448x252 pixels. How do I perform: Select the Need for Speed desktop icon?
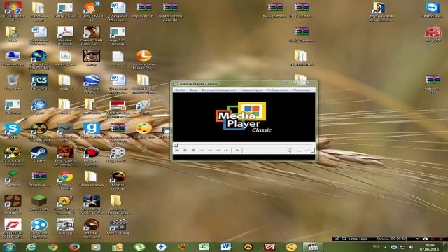coord(13,229)
